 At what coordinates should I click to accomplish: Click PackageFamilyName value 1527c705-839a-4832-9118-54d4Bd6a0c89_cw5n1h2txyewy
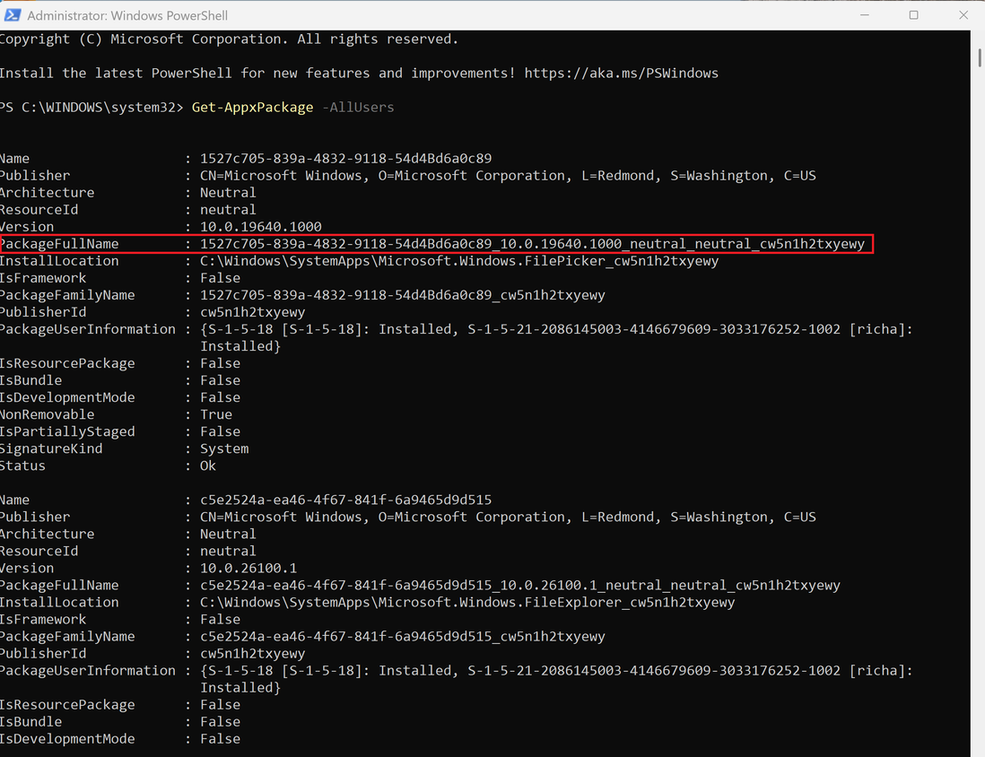[x=402, y=295]
